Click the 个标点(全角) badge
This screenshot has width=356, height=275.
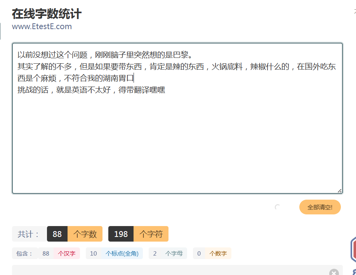[x=122, y=253]
